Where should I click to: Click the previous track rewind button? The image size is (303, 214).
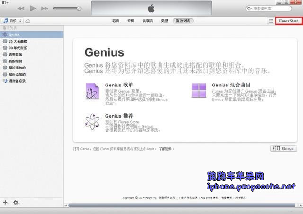tap(21, 9)
